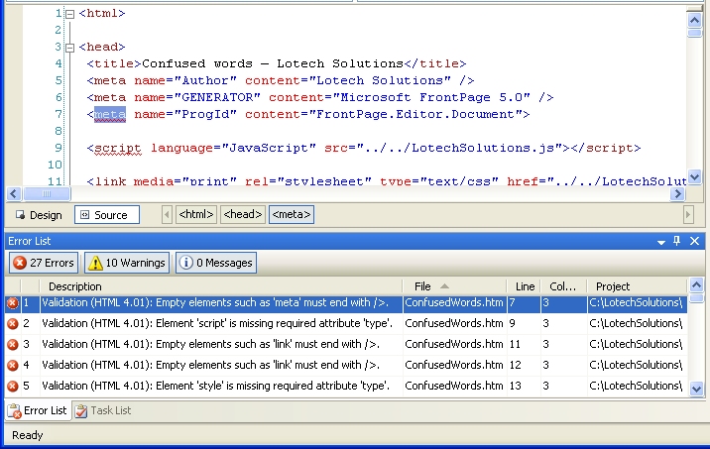Sort by Description column
The image size is (710, 449).
click(x=220, y=286)
